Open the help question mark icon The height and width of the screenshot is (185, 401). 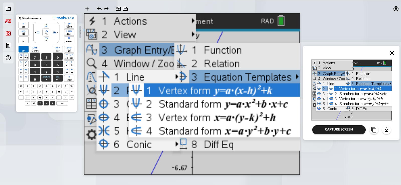[x=8, y=58]
